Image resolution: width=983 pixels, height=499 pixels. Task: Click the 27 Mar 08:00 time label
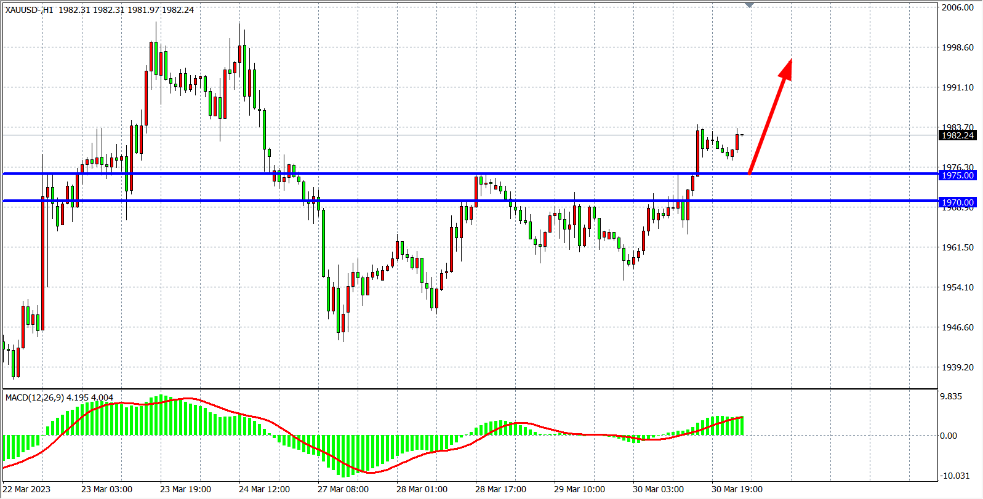pyautogui.click(x=343, y=489)
